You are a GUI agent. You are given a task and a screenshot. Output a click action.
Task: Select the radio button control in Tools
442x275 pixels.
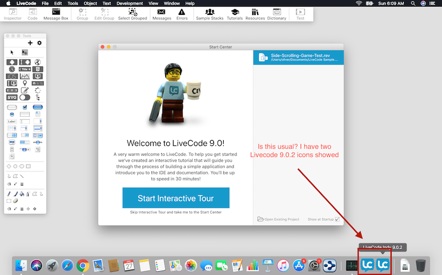12,114
